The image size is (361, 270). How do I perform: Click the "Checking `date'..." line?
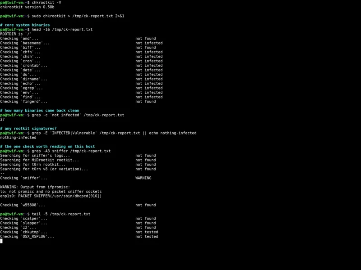pos(20,70)
